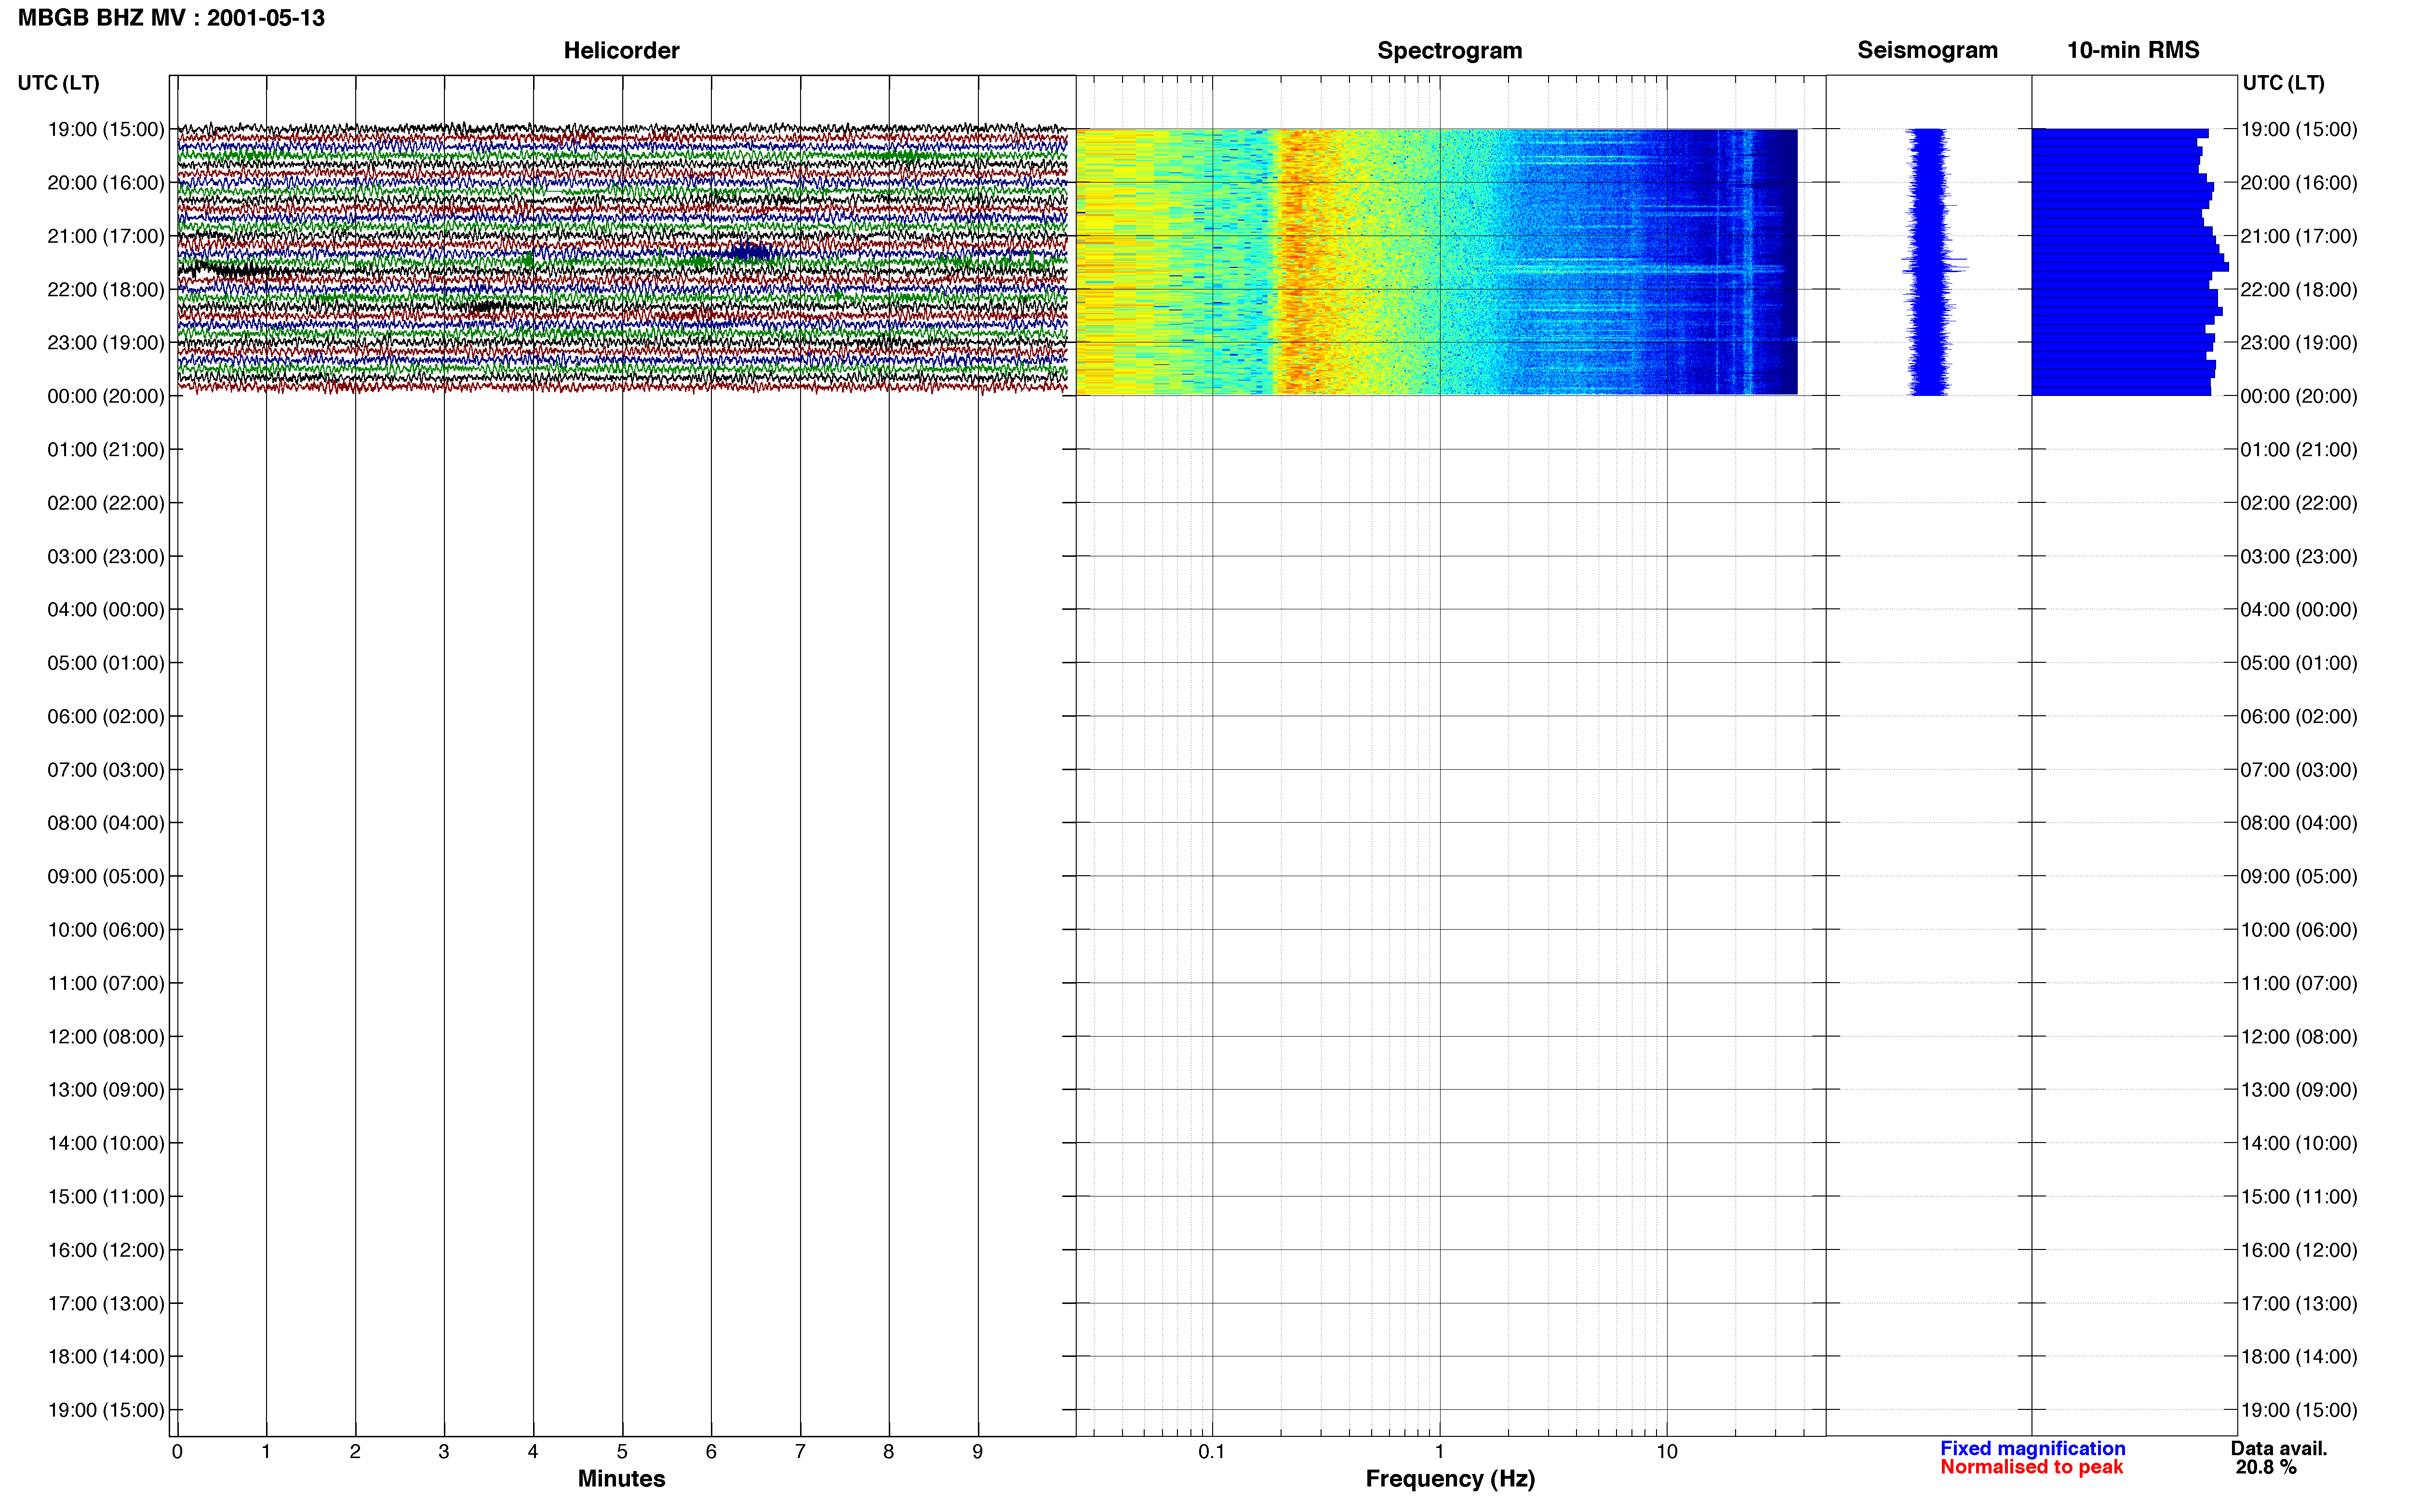Click the blue 'Fixed magnification' legend text
Screen dimensions: 2419x1512
(2032, 1448)
